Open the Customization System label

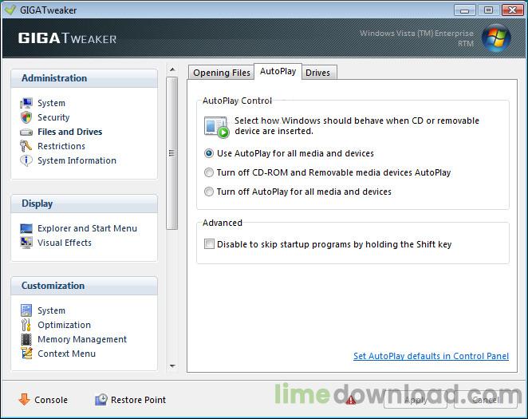pyautogui.click(x=51, y=310)
